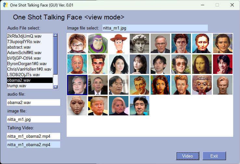Choose the Woody cowboy toy thumbnail

[x=119, y=43]
